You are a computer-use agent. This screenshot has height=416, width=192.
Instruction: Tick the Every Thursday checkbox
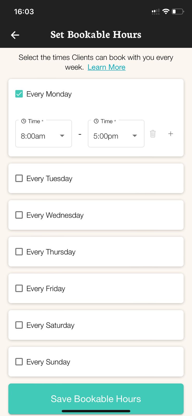click(19, 252)
